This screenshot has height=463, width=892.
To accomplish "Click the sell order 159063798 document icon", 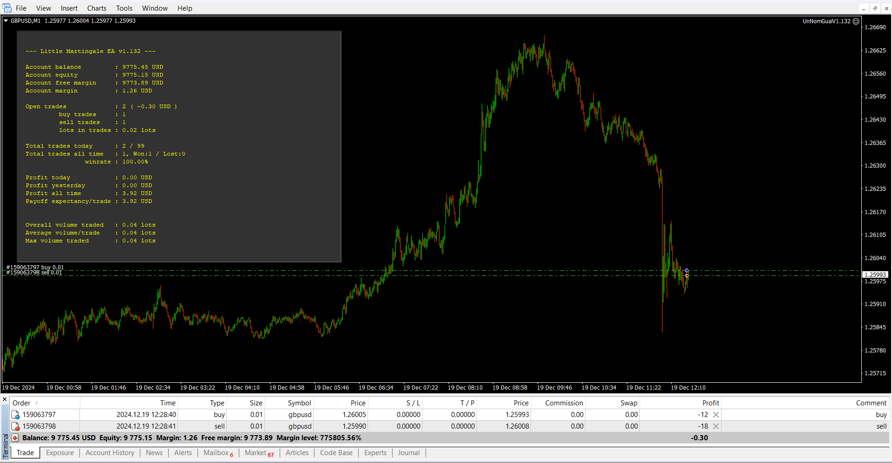I will [15, 426].
